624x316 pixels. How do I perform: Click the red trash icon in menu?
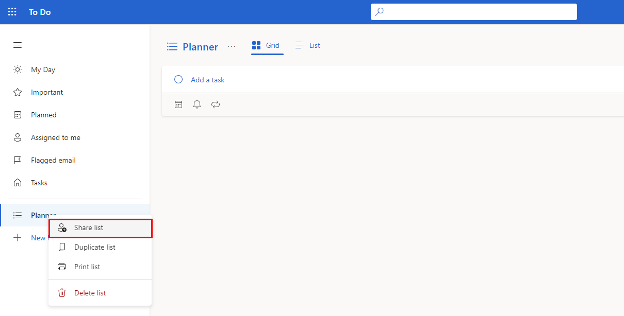[x=62, y=293]
